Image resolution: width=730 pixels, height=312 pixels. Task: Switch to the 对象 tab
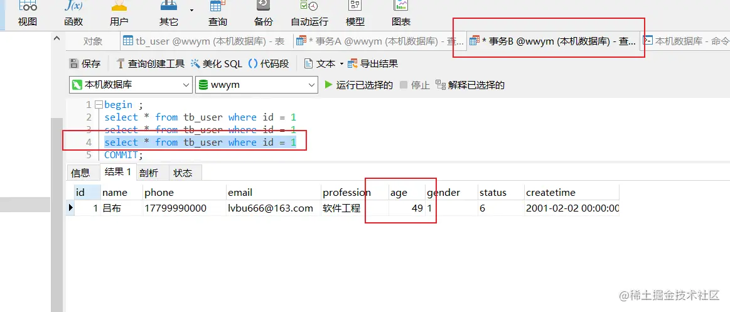[x=93, y=41]
